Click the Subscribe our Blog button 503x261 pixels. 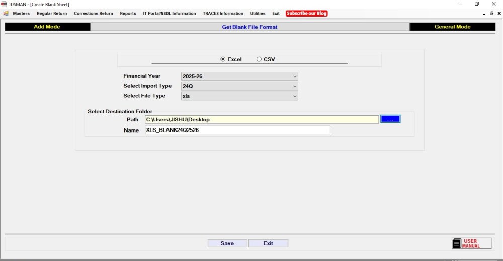coord(307,14)
